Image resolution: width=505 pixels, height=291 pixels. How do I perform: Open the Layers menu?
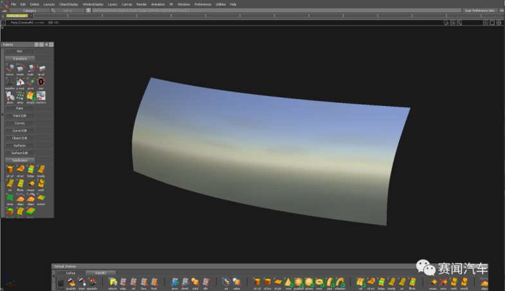click(112, 4)
